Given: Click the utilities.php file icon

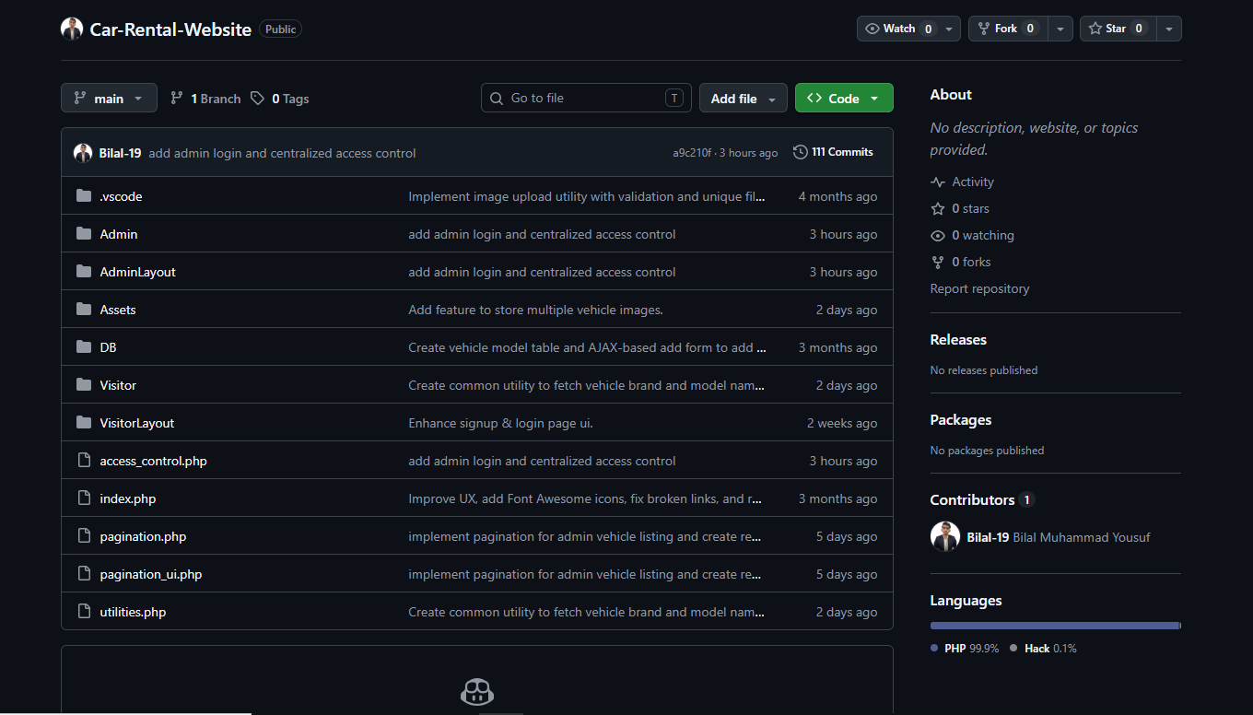Looking at the screenshot, I should pyautogui.click(x=84, y=612).
